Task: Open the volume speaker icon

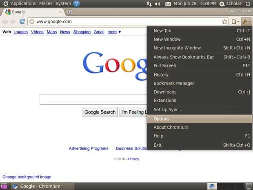Action: pos(158,4)
